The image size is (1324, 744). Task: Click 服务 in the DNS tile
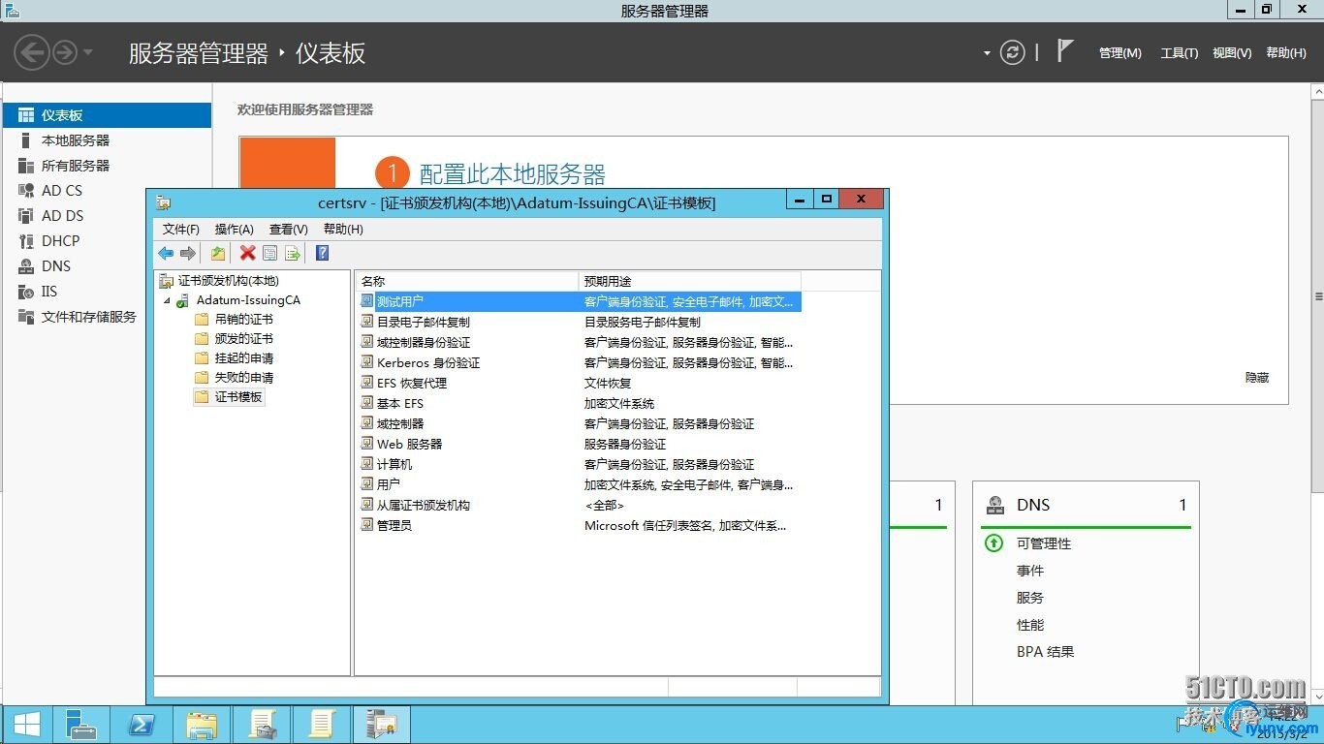1030,598
